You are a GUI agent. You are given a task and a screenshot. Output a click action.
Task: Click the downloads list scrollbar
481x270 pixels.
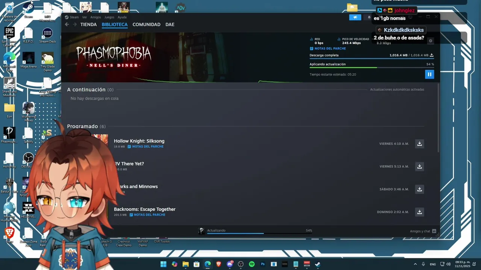tap(439, 117)
